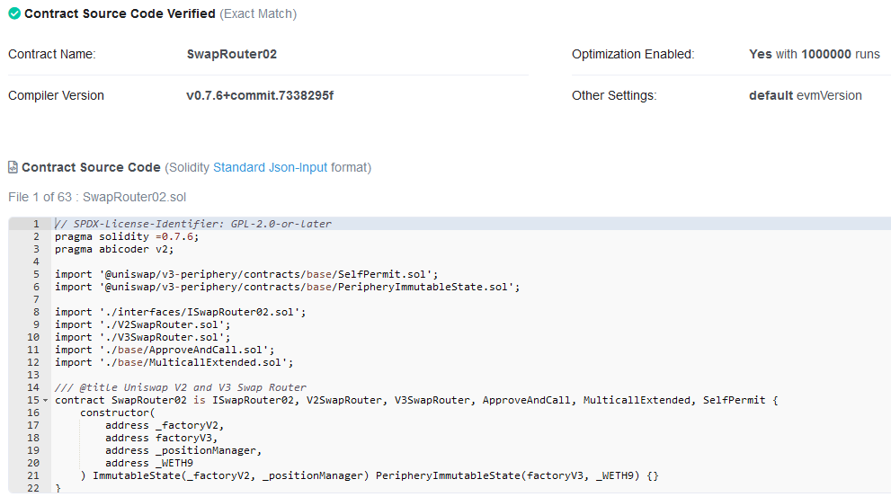Click the 'address factoryV3,' parameter line
The height and width of the screenshot is (497, 891).
(161, 438)
